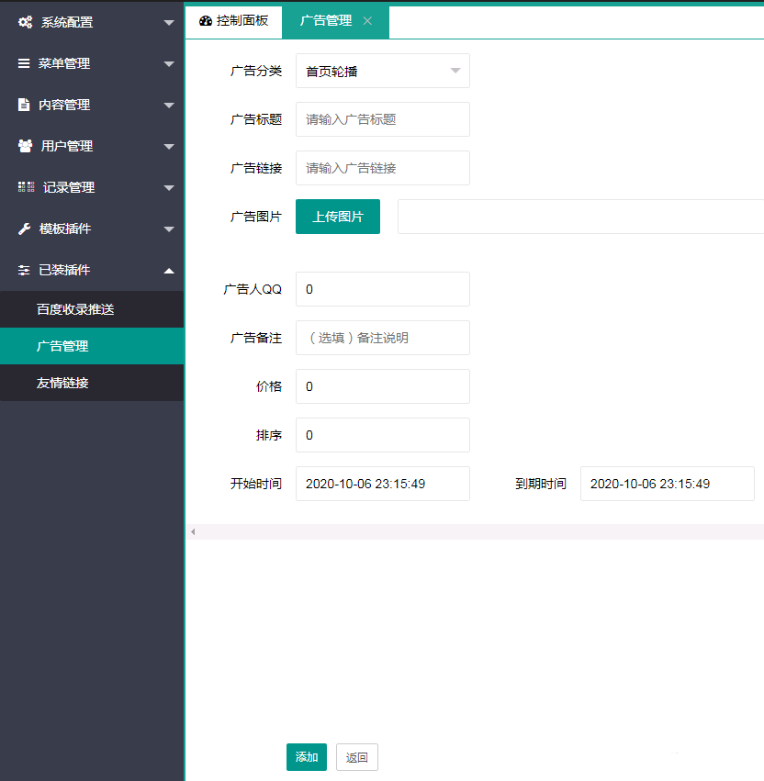The image size is (764, 781).
Task: Click the grid icon beside 记录管理
Action: pos(26,187)
